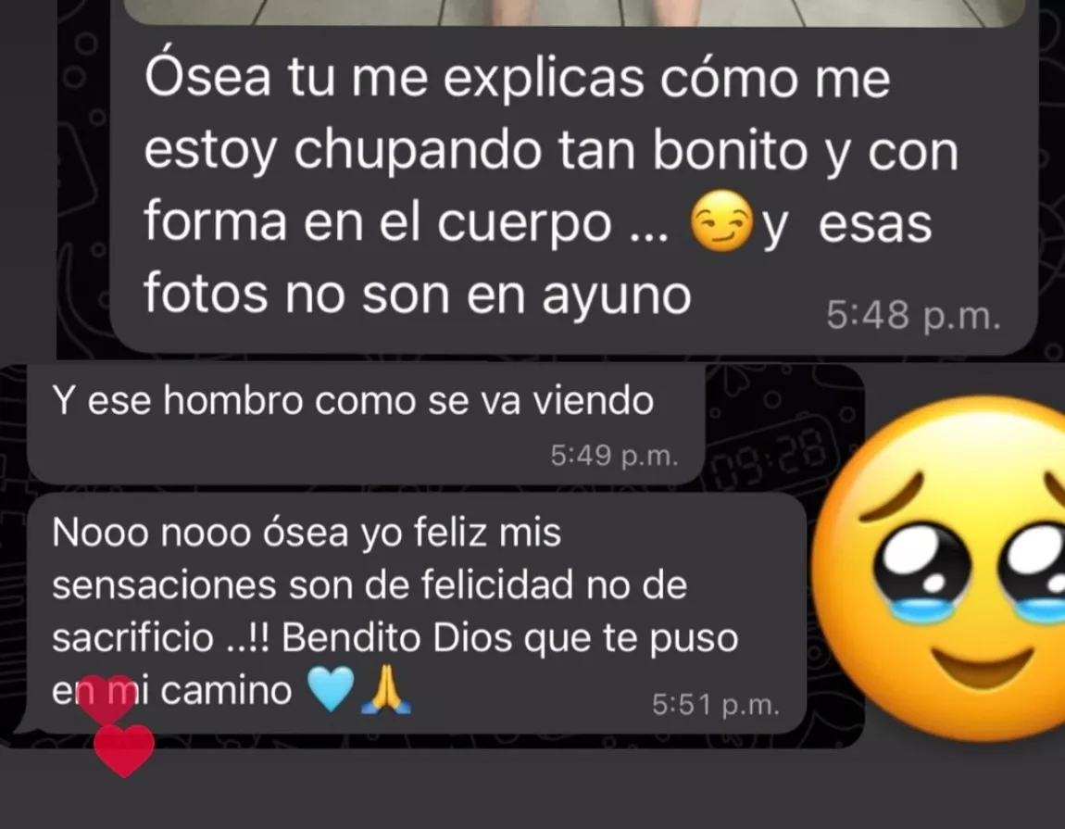Tap the large teary-eyed smiling emoji sticker
The height and width of the screenshot is (829, 1065).
[939, 568]
